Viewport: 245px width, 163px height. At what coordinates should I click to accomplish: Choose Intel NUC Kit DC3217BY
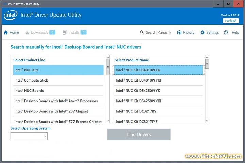[x=159, y=111]
